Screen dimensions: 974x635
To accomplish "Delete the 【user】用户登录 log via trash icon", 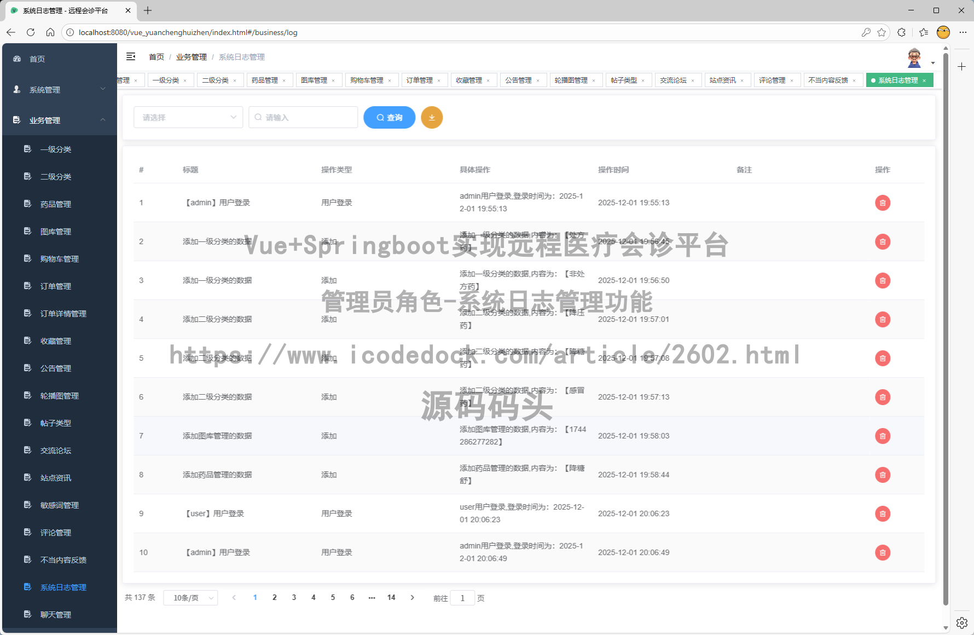I will pyautogui.click(x=883, y=513).
